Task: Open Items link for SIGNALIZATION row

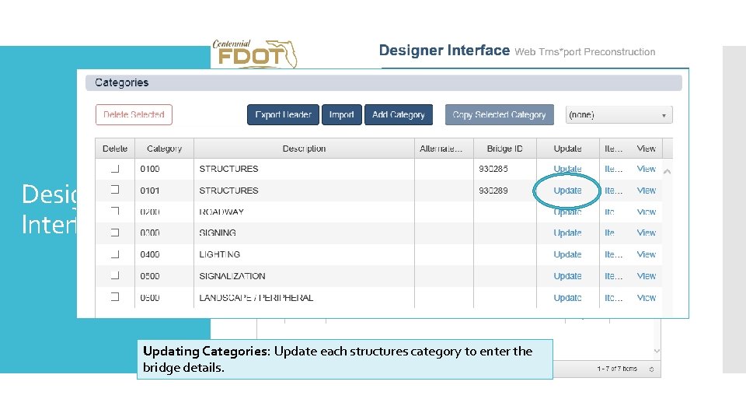Action: [x=613, y=275]
